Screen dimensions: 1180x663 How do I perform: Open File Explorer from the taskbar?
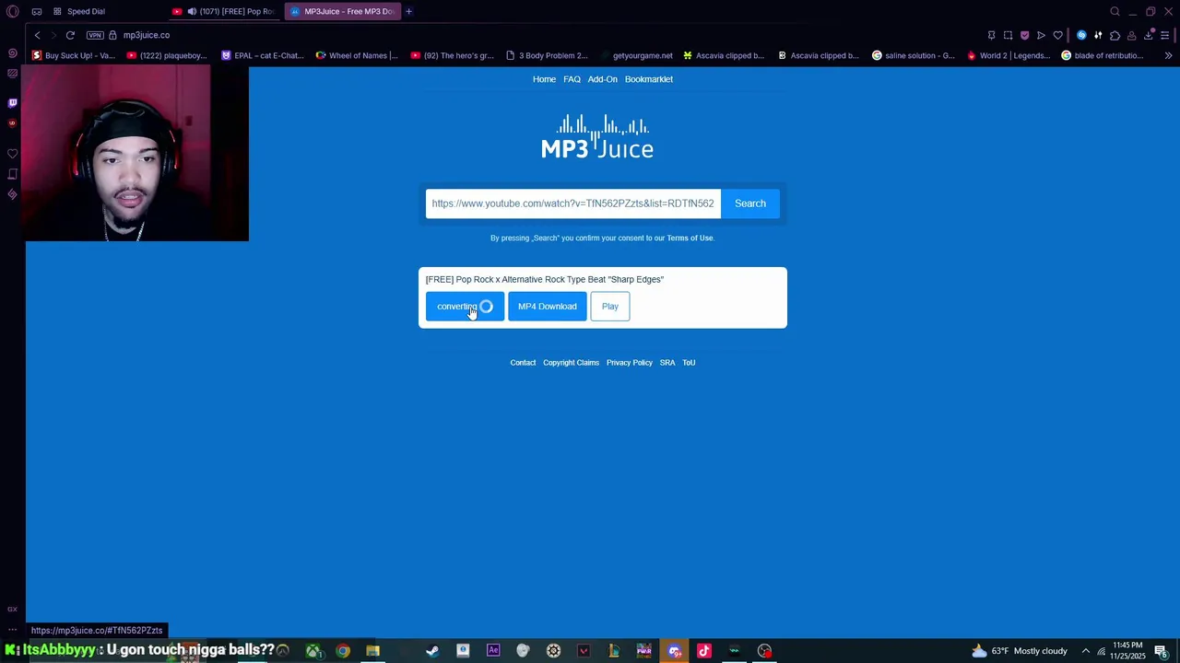pyautogui.click(x=372, y=651)
